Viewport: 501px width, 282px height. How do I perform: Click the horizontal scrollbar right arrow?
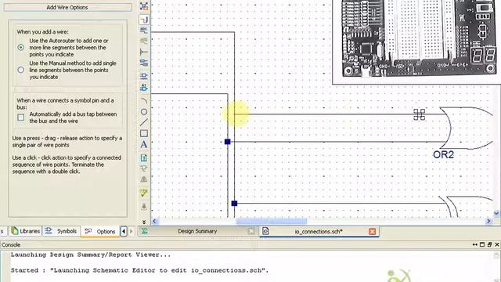click(488, 221)
